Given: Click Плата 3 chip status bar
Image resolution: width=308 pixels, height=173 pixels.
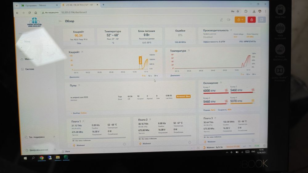Looking at the screenshot, I should coord(229,134).
